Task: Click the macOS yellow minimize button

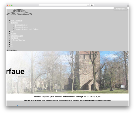Action: (10, 5)
